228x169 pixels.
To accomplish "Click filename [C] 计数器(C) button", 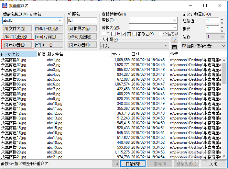I will [17, 45].
